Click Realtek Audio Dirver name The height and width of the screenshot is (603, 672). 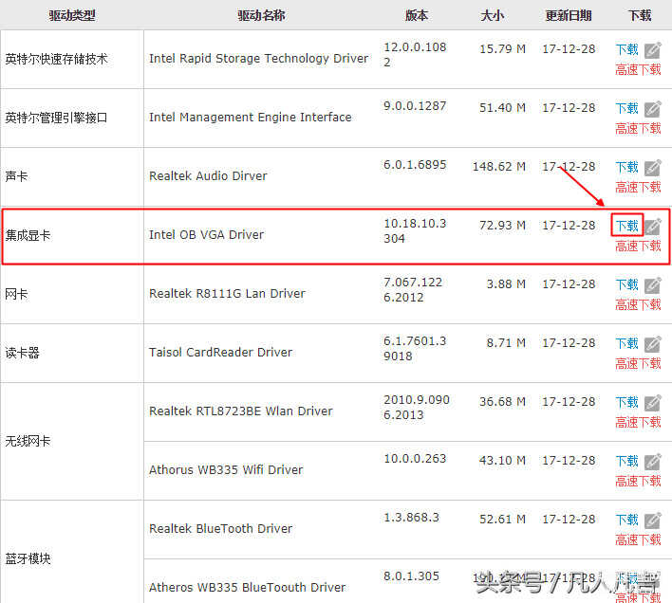pos(208,175)
